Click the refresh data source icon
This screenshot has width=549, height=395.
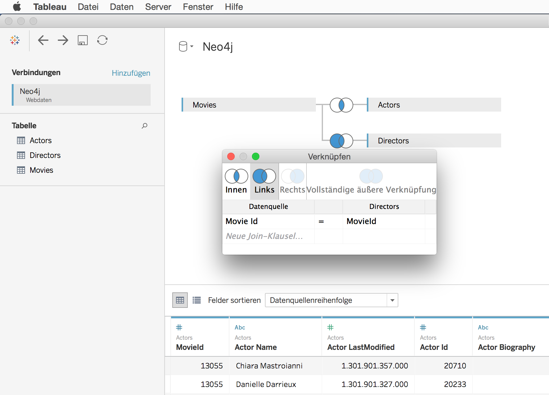click(102, 40)
